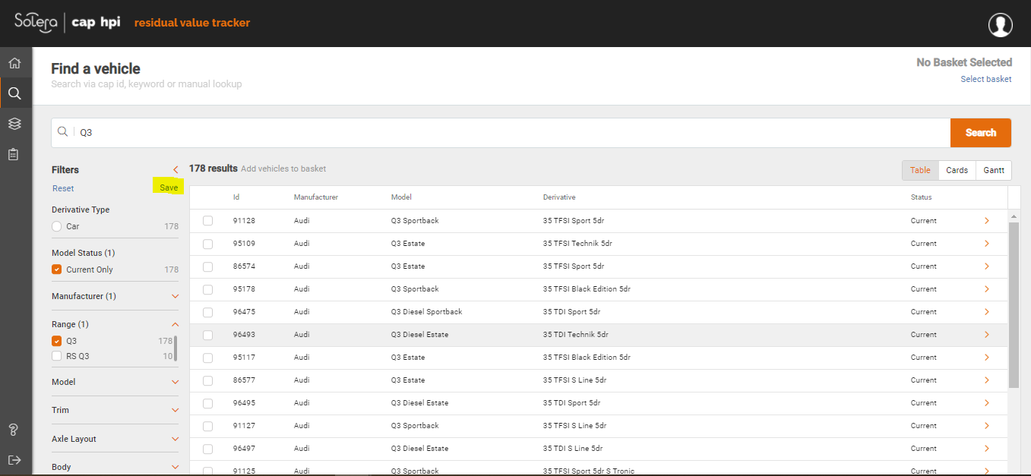Check the RS Q3 range checkbox
The image size is (1031, 476).
point(56,356)
